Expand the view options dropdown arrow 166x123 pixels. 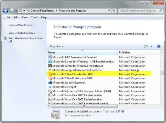tap(151, 46)
